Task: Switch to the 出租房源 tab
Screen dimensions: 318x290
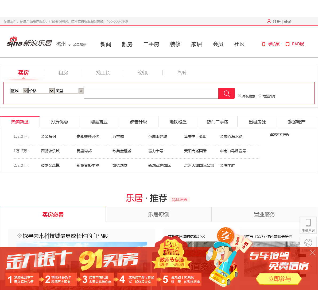Action: (x=257, y=122)
